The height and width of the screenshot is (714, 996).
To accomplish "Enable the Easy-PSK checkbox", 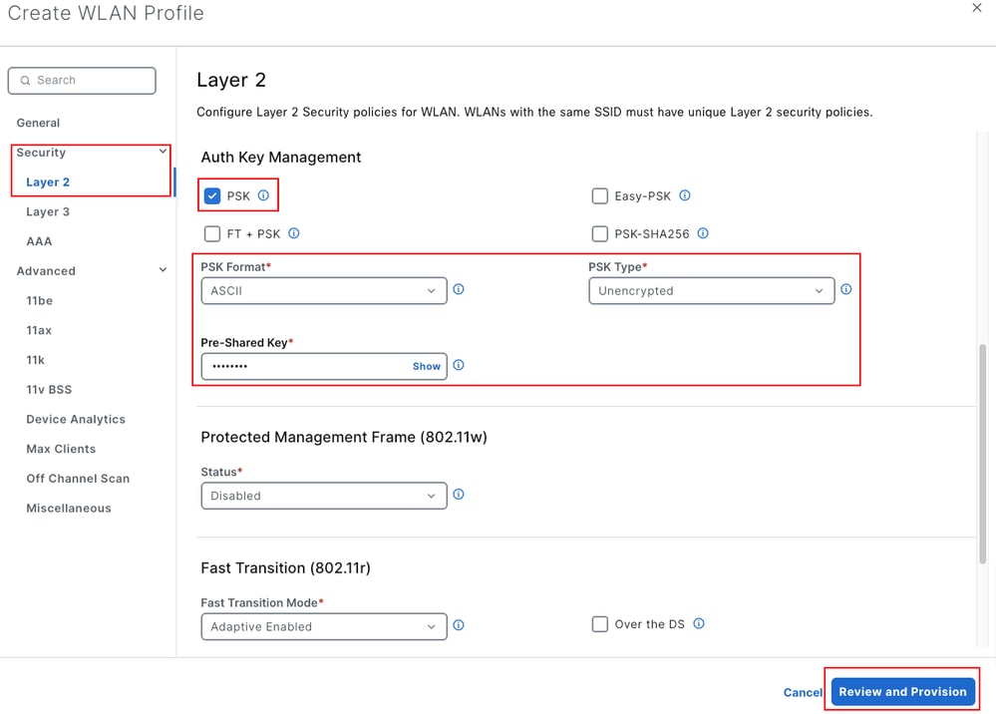I will click(599, 195).
